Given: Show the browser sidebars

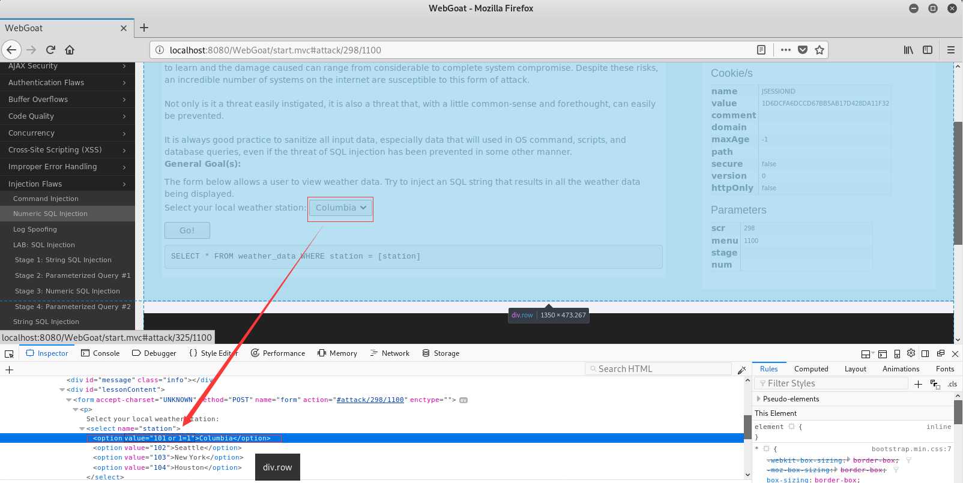Looking at the screenshot, I should [x=928, y=50].
